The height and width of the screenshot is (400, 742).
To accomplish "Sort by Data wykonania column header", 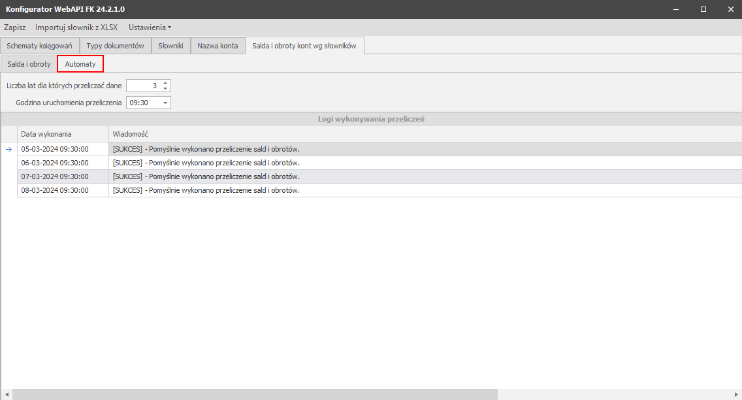I will tap(63, 134).
